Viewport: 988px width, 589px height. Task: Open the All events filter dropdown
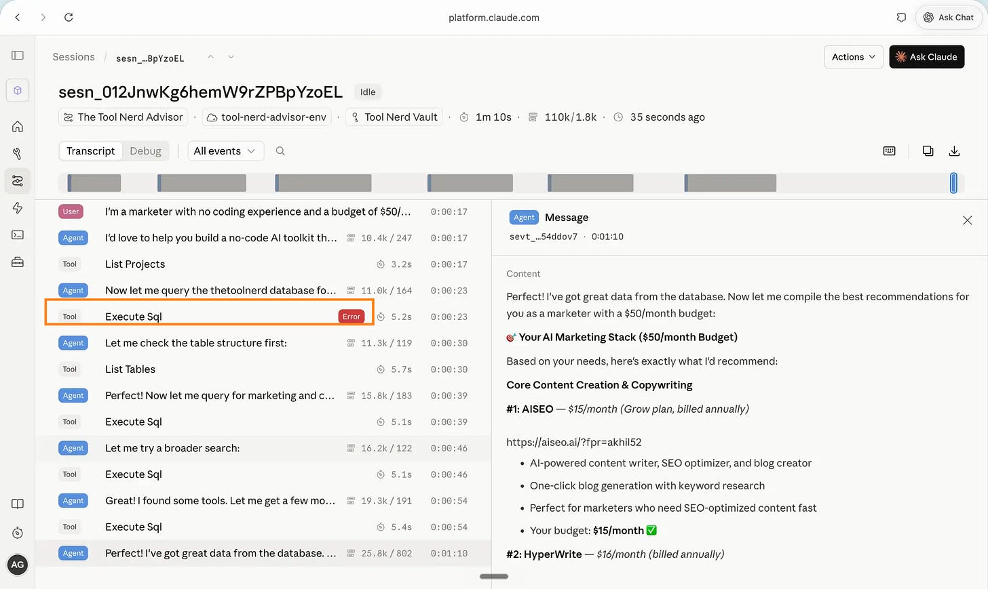225,151
